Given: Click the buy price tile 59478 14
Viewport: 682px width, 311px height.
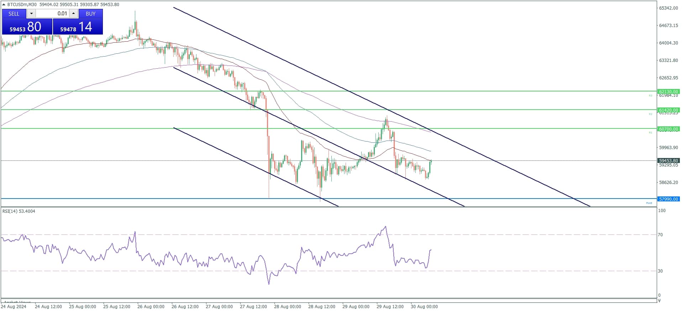Looking at the screenshot, I should pyautogui.click(x=78, y=27).
